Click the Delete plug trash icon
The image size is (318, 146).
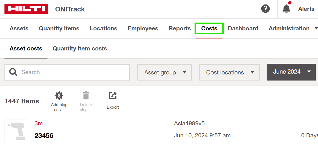[86, 96]
